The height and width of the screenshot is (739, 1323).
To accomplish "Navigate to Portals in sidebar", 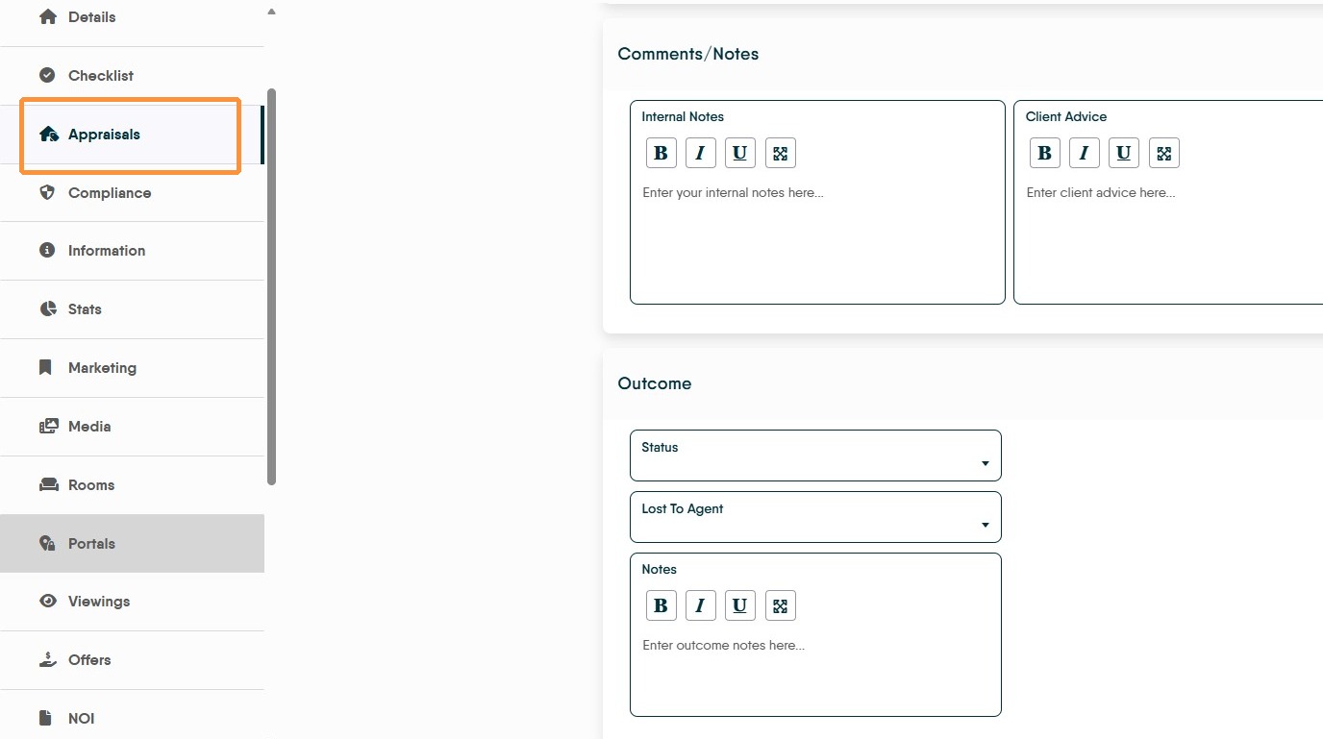I will click(91, 544).
